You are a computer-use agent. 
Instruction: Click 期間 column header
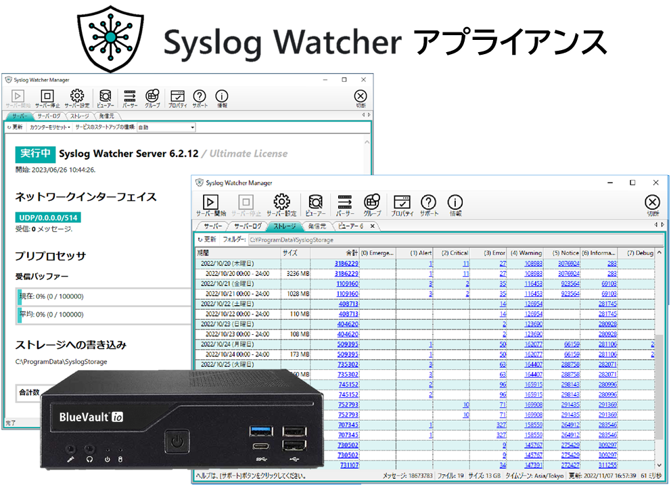(238, 253)
